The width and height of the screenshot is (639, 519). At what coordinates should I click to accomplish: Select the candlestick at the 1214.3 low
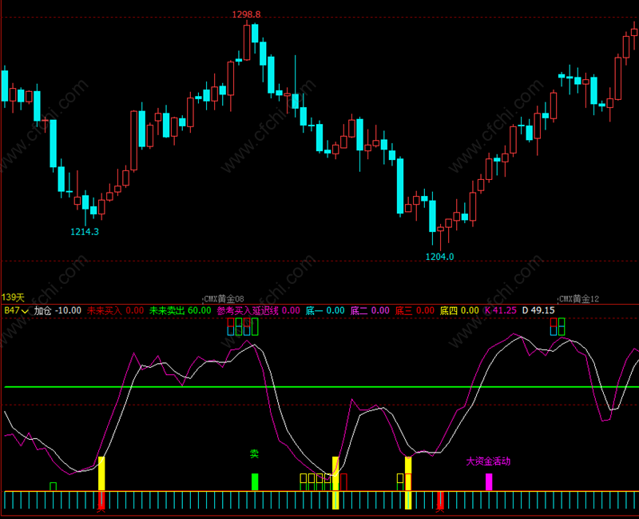pos(85,207)
